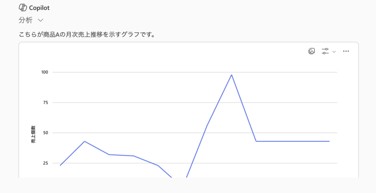Click the 25 y-axis label
376x193 pixels.
coord(46,163)
